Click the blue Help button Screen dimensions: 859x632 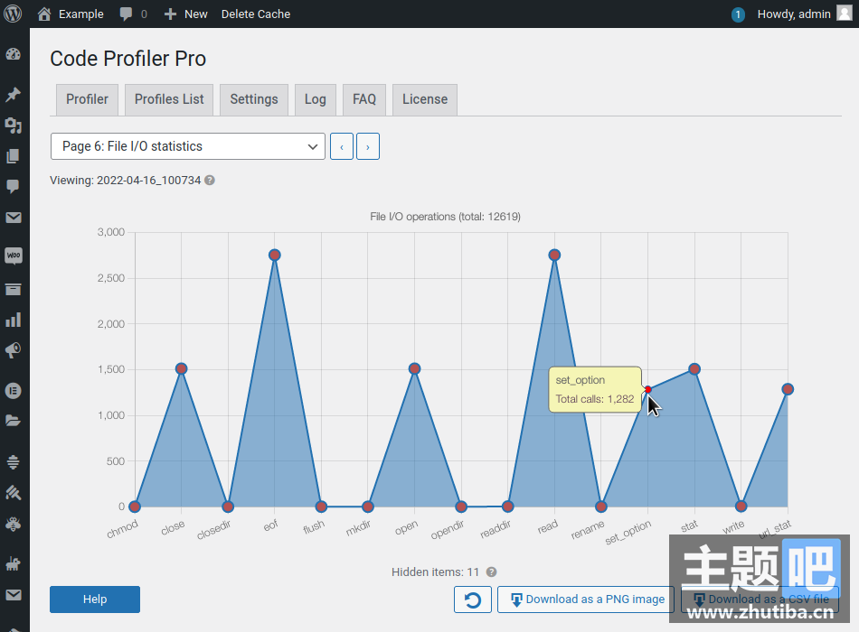pyautogui.click(x=95, y=599)
